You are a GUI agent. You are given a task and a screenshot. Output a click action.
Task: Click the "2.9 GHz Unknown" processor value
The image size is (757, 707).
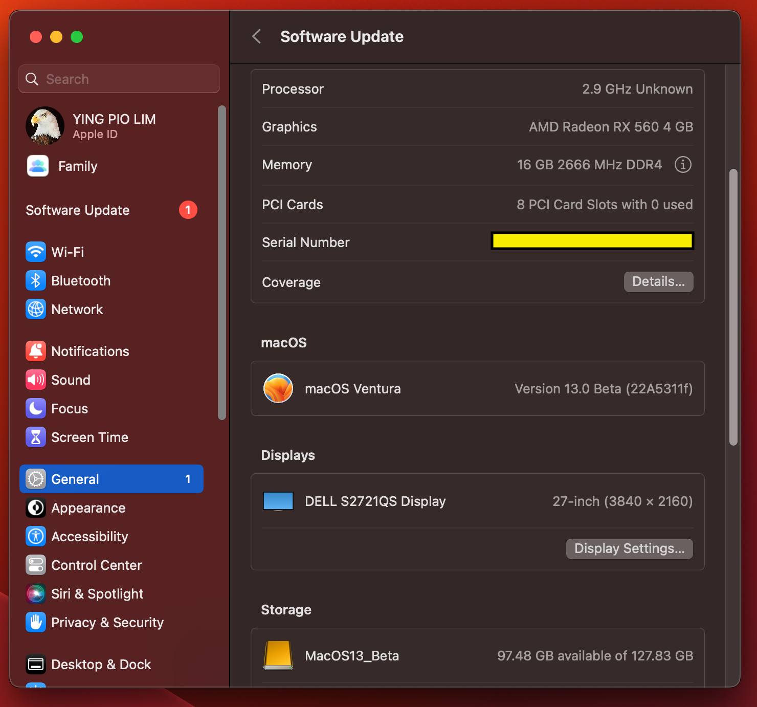(x=637, y=89)
